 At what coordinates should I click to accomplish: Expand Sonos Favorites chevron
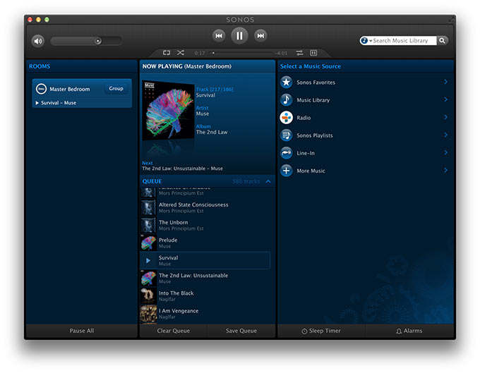(445, 82)
